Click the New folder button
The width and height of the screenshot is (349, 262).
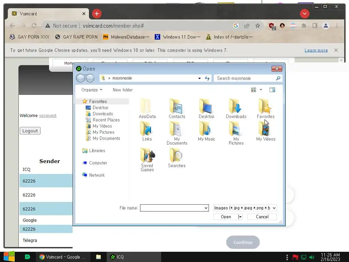point(123,90)
